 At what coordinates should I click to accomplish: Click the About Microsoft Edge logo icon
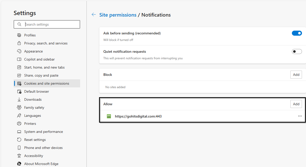19,164
